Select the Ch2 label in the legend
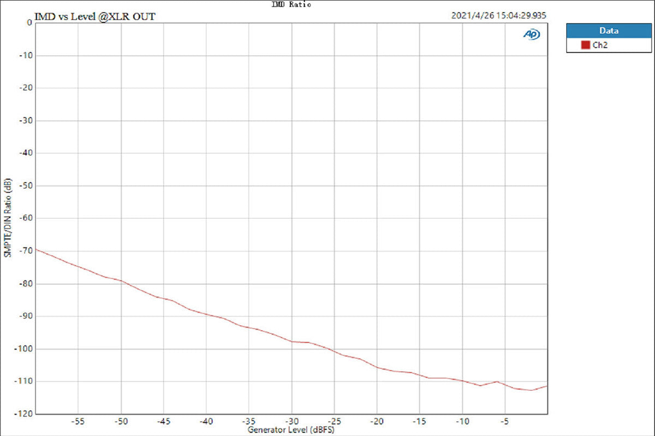The image size is (655, 436). tap(600, 45)
